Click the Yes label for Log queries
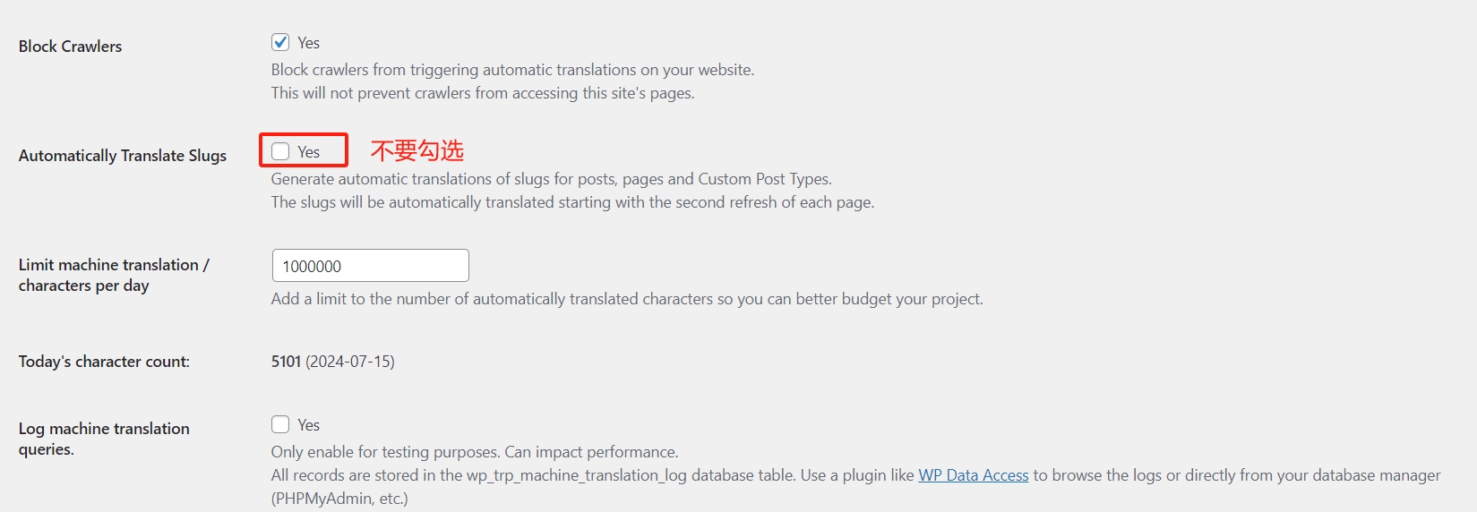The image size is (1477, 512). click(x=309, y=425)
